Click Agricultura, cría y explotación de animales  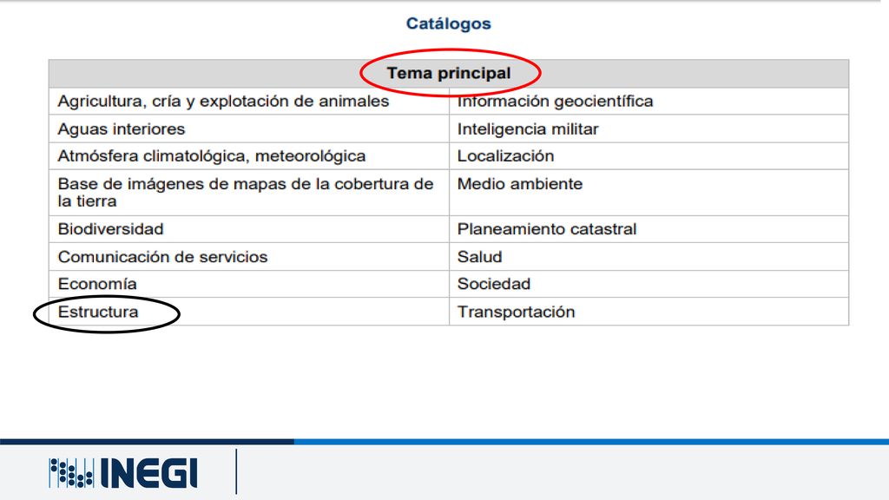point(223,102)
